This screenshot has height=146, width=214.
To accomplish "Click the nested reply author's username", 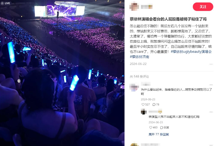I will (x=155, y=111).
